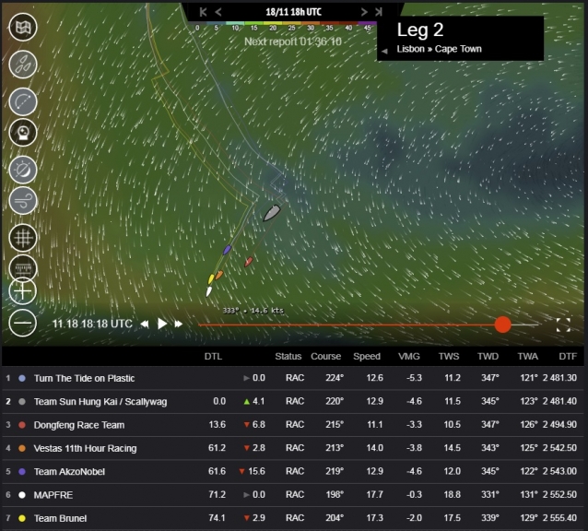This screenshot has height=531, width=588.
Task: Zoom in with the plus icon
Action: (23, 291)
